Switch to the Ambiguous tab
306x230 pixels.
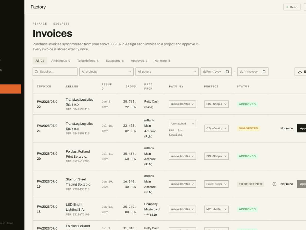pos(61,61)
